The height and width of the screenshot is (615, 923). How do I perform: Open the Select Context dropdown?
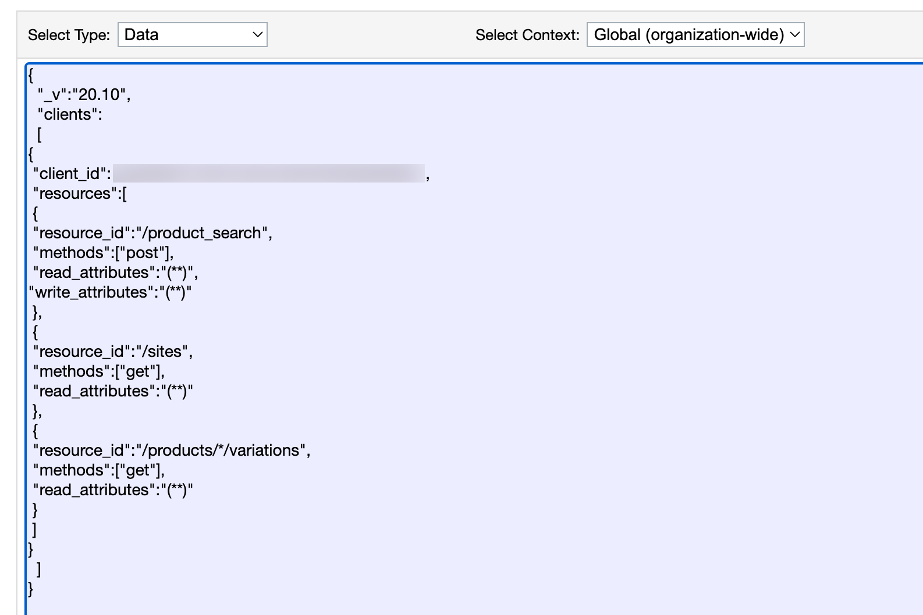pos(695,35)
